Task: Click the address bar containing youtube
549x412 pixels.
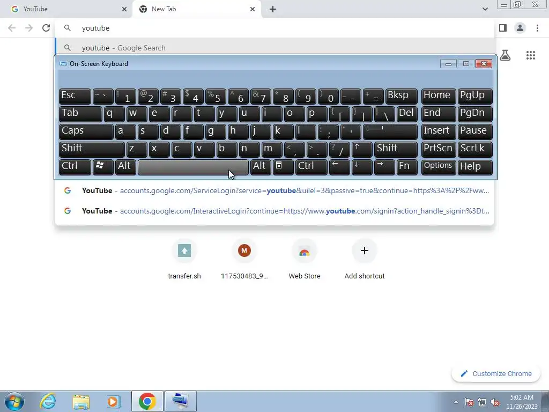Action: pos(274,28)
